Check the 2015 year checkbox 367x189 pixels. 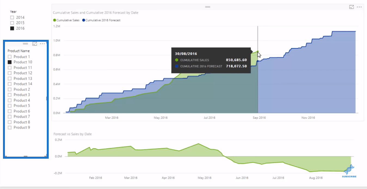[x=12, y=23]
